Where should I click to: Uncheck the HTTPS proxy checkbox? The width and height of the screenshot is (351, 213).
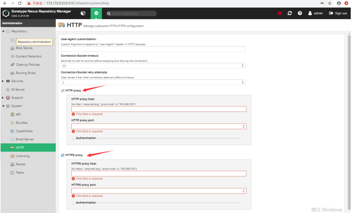pyautogui.click(x=62, y=155)
